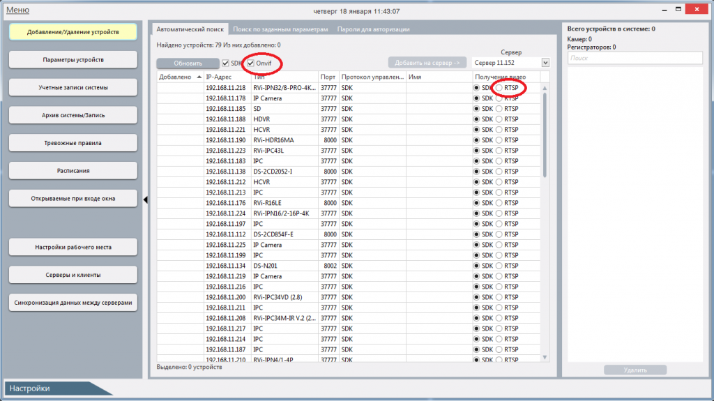Toggle the SDK checkbox
The width and height of the screenshot is (714, 401).
coord(225,63)
